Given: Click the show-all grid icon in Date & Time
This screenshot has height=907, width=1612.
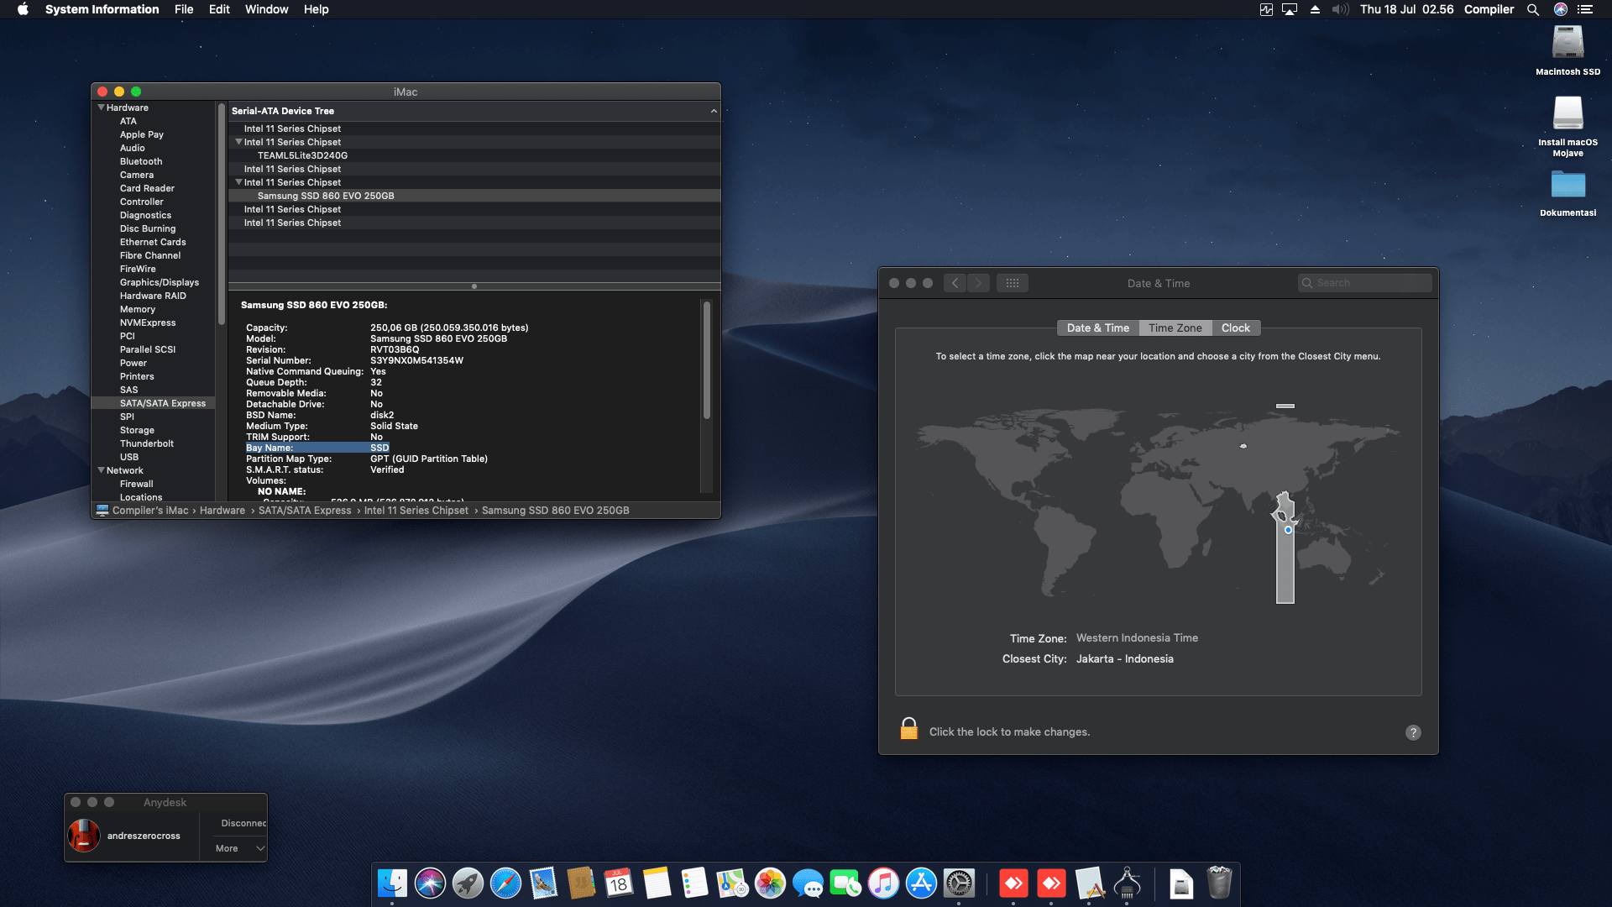Looking at the screenshot, I should (x=1012, y=283).
